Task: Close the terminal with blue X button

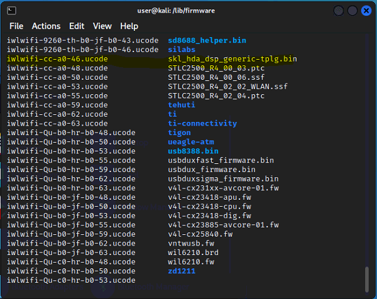Action: tap(366, 11)
